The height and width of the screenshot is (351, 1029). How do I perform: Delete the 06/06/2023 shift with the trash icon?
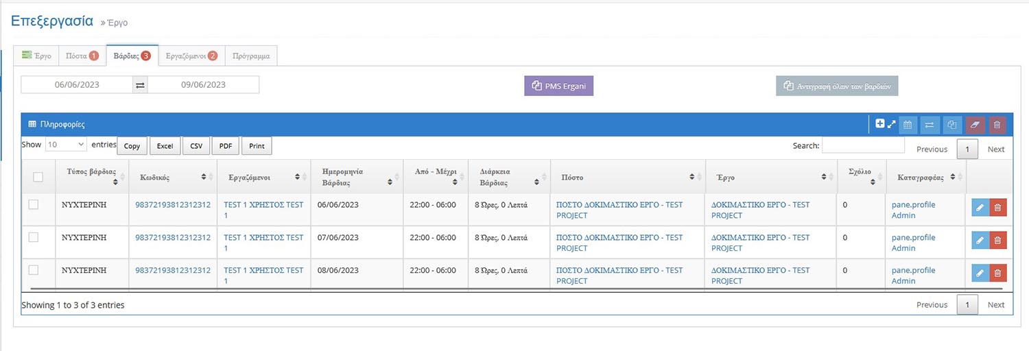(997, 207)
